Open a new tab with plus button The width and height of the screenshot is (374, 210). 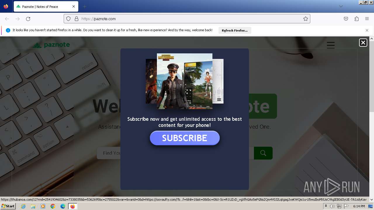[85, 6]
